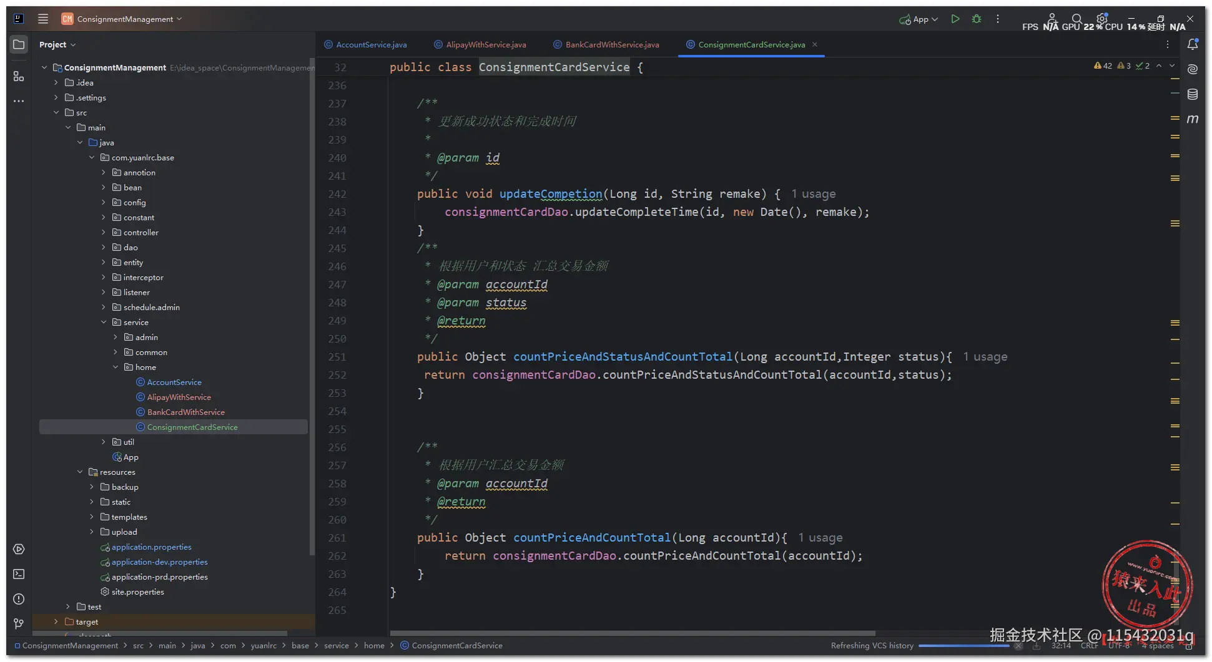Image resolution: width=1212 pixels, height=662 pixels.
Task: Collapse the home package
Action: pyautogui.click(x=116, y=367)
